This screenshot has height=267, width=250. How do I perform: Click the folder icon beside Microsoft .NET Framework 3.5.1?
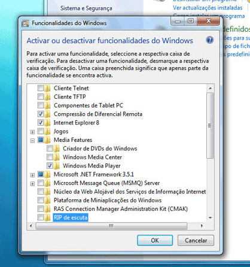point(47,174)
